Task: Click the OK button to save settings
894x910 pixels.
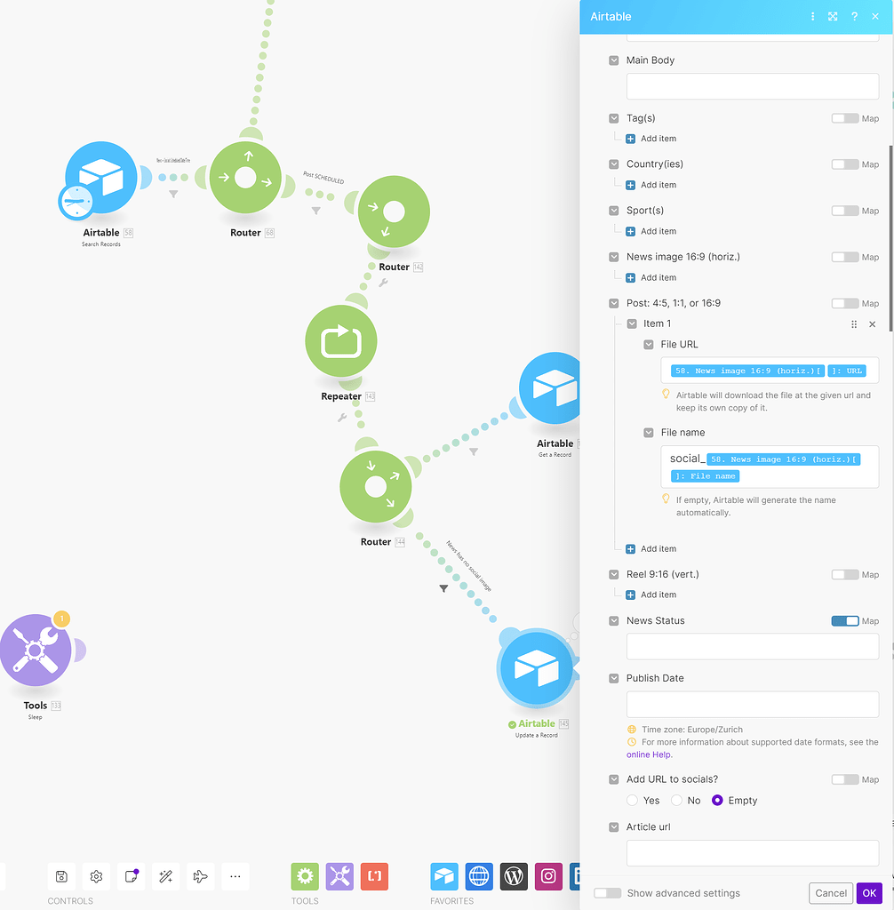Action: pyautogui.click(x=869, y=893)
